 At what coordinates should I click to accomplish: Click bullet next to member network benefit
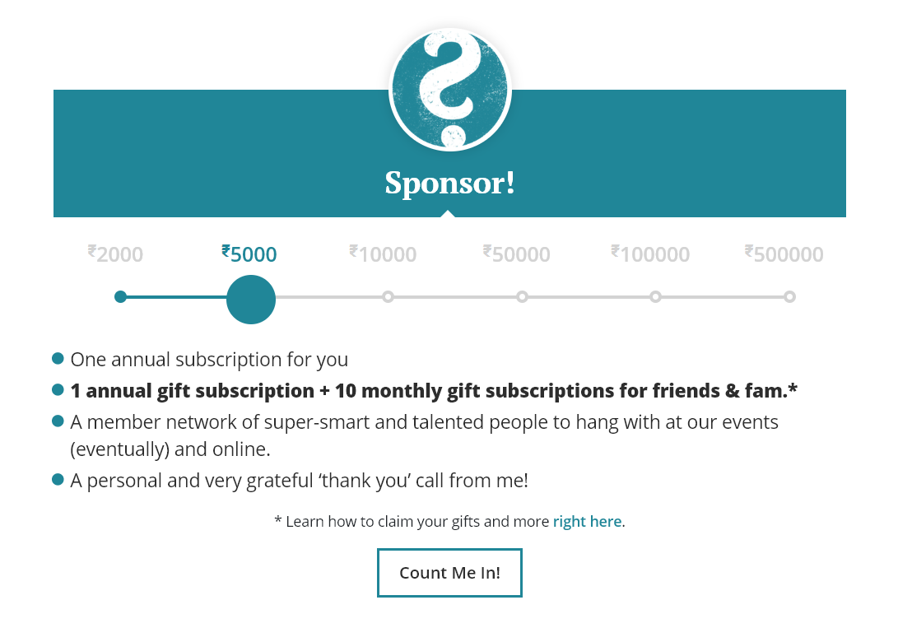(58, 421)
